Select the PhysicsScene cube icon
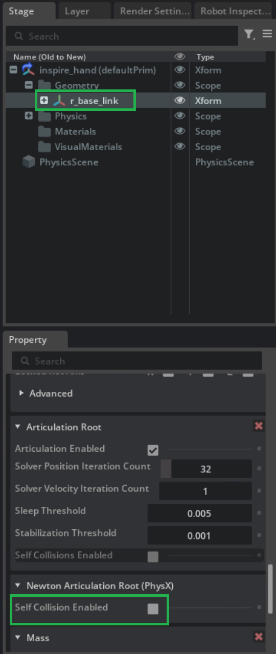 (x=28, y=162)
